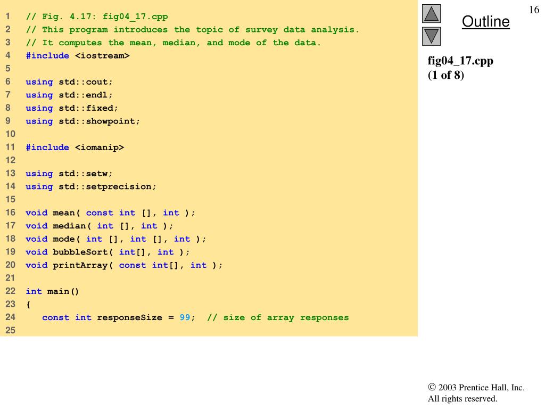Click the #include <iostream> line
The width and height of the screenshot is (545, 409).
click(x=78, y=55)
